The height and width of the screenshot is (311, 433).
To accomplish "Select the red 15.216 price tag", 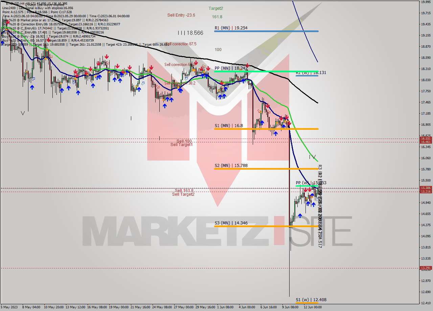I will [x=426, y=192].
